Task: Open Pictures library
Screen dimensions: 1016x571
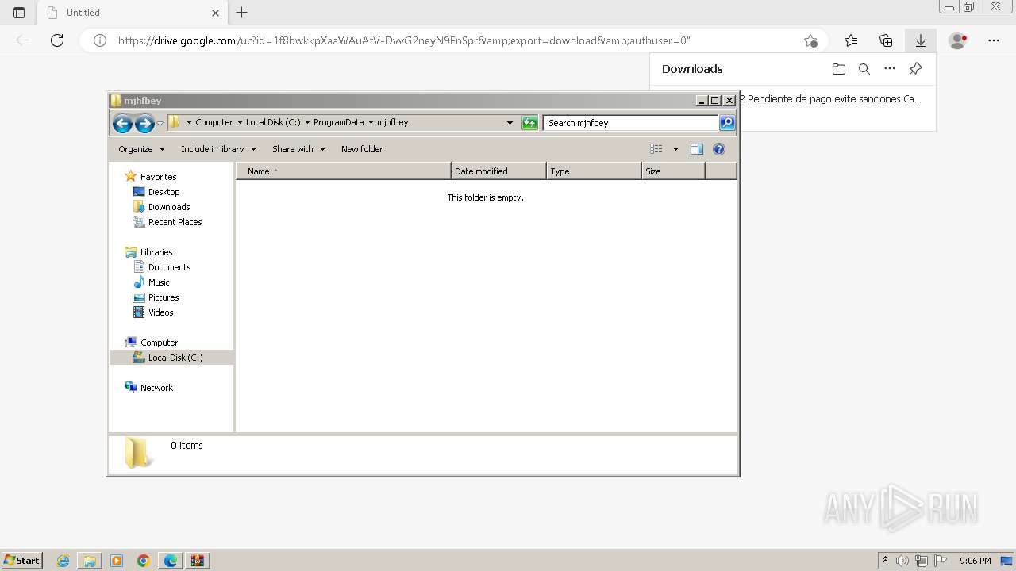Action: (164, 297)
